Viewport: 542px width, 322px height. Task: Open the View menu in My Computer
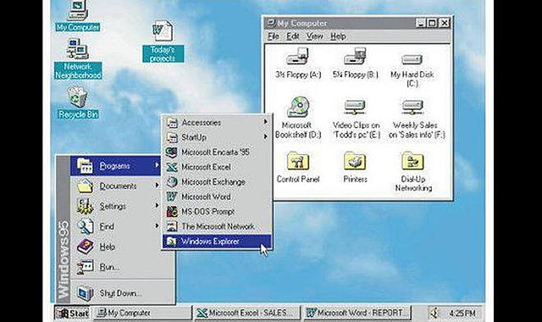314,36
